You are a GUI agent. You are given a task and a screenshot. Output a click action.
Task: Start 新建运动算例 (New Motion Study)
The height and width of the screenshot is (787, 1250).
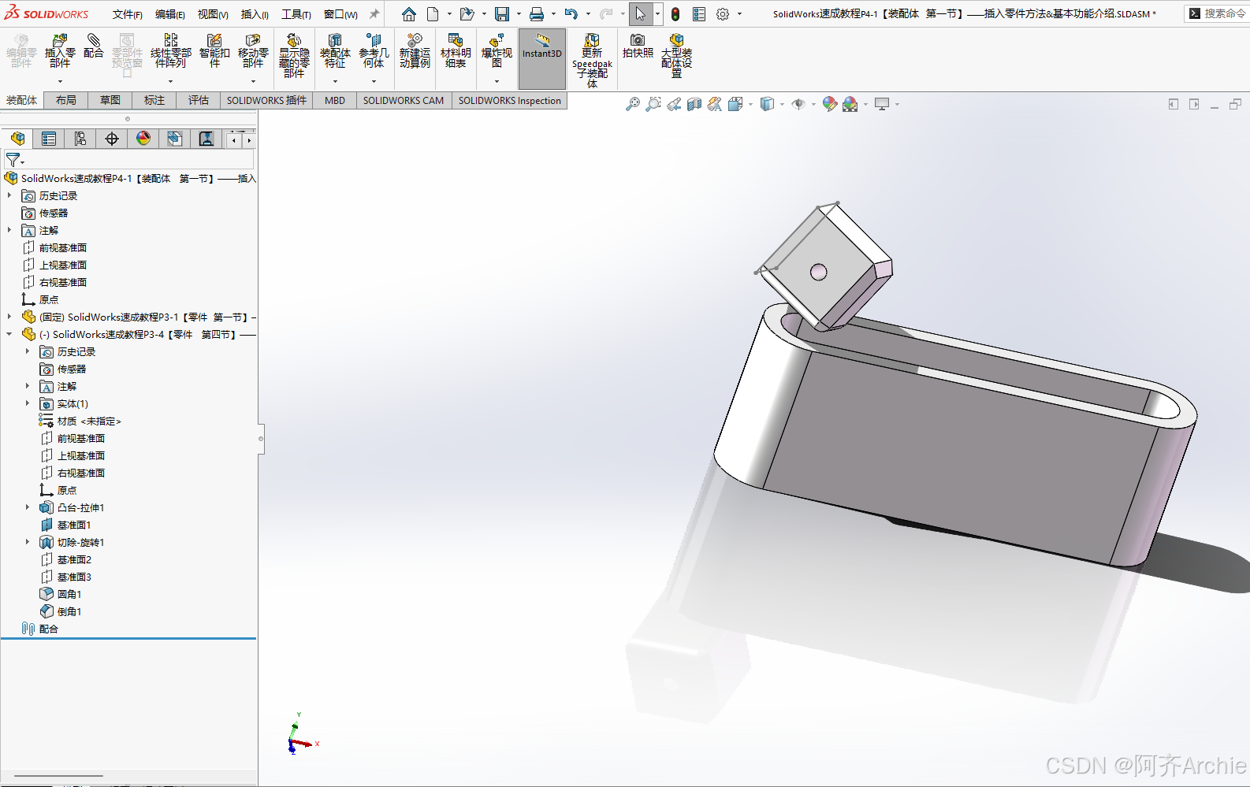(415, 50)
